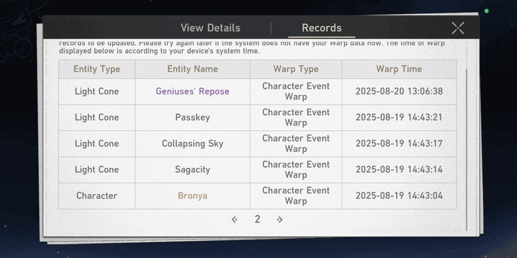Click Light Cone cell in Collapsing Sky row
Screen dimensions: 517x258
[x=97, y=144]
